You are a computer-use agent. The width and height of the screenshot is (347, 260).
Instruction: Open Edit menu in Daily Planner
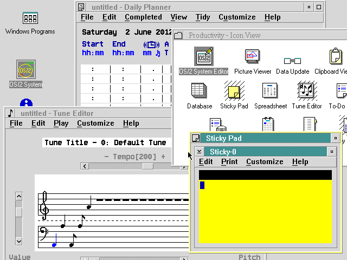pyautogui.click(x=109, y=17)
